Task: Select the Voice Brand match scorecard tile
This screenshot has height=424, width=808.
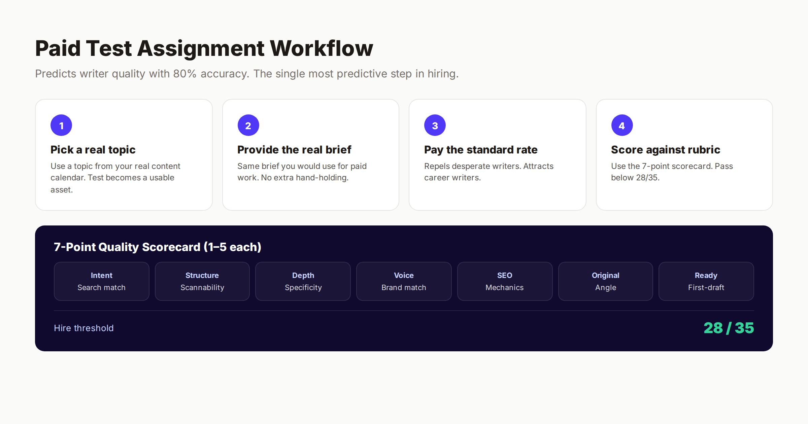Action: (404, 281)
